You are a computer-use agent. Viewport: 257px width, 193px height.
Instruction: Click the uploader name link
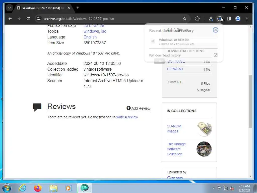click(x=175, y=177)
